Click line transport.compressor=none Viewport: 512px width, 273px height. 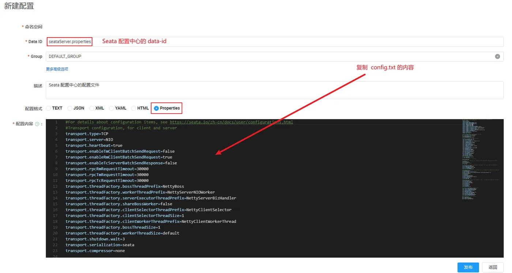tap(95, 251)
